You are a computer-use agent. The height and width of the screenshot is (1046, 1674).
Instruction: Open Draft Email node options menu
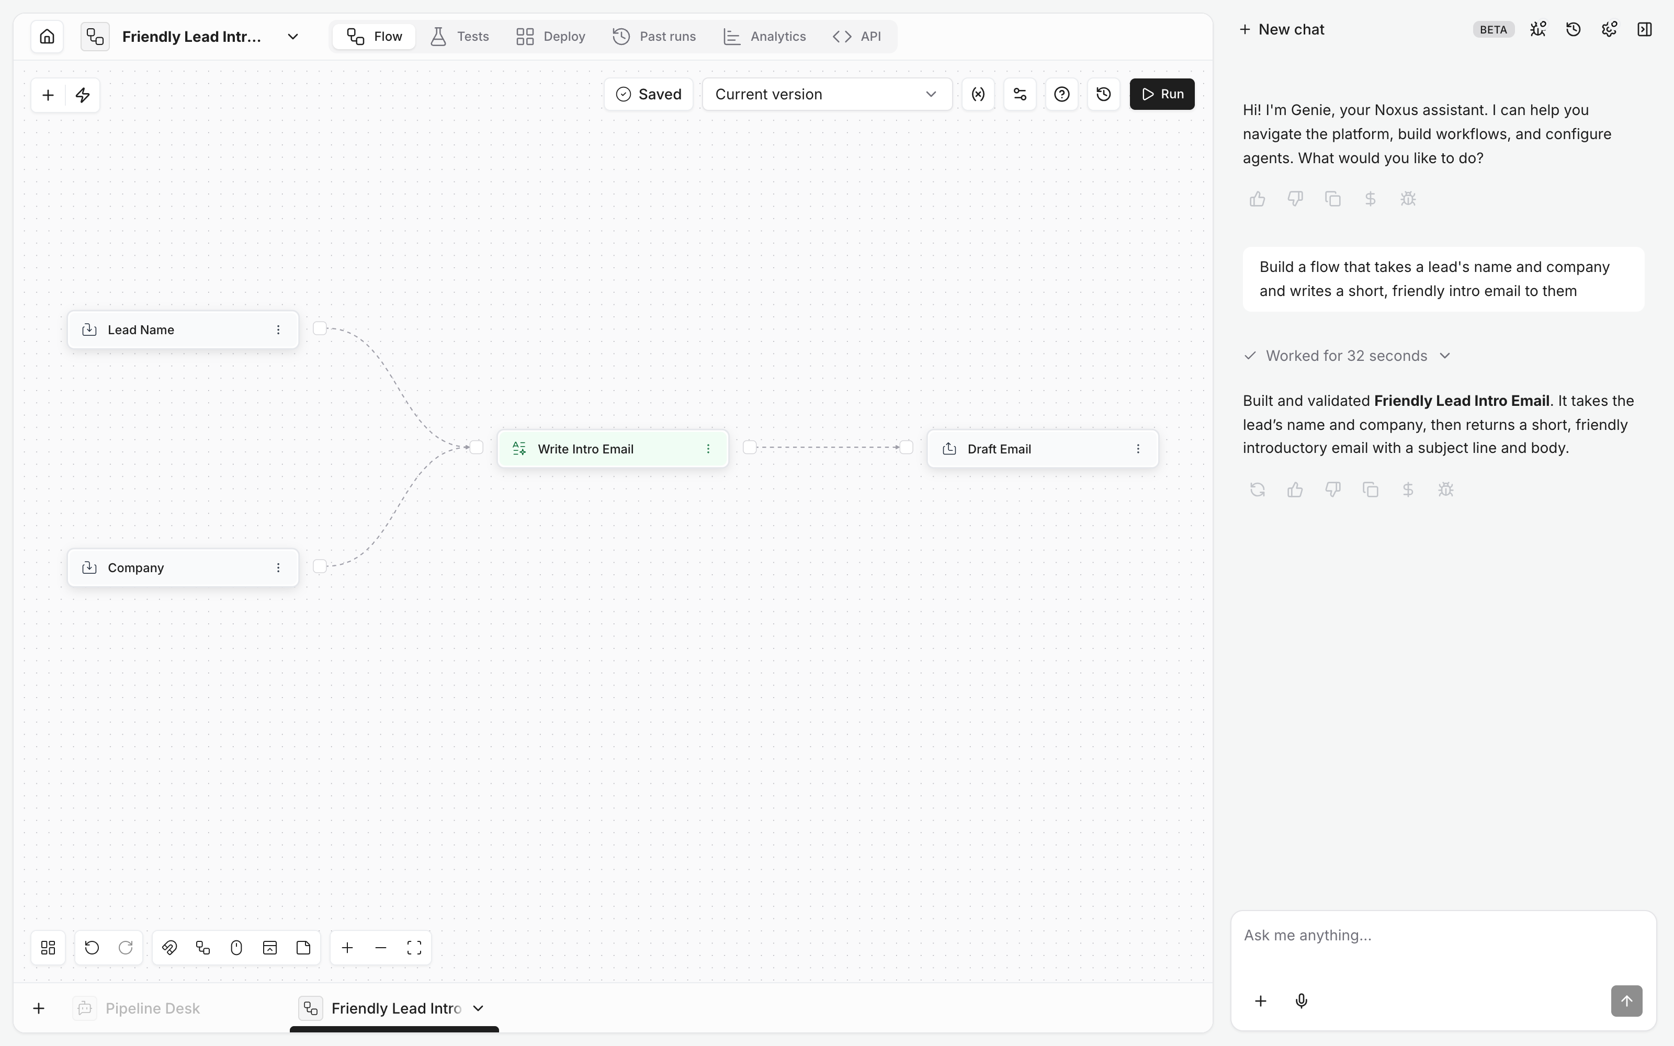[1138, 449]
